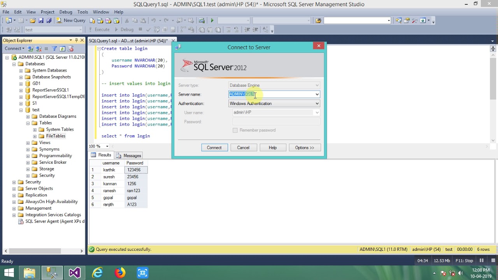Close the Connect to Server dialog
This screenshot has width=498, height=280.
(319, 46)
